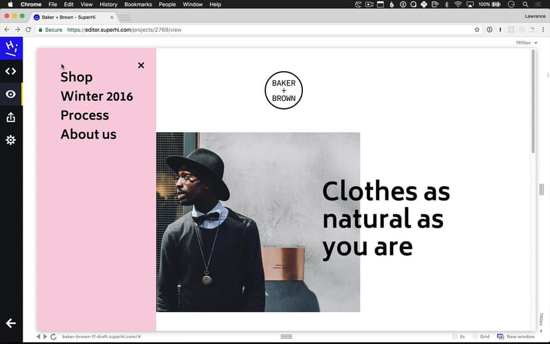Click the share/export icon in sidebar
The width and height of the screenshot is (550, 344).
coord(11,118)
